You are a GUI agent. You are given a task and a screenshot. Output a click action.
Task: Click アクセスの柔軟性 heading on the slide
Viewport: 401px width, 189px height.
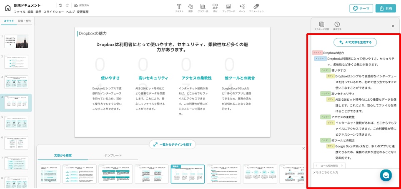[196, 78]
